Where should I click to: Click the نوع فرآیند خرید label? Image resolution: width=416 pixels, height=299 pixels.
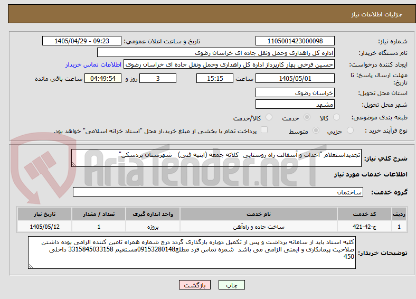pyautogui.click(x=386, y=130)
